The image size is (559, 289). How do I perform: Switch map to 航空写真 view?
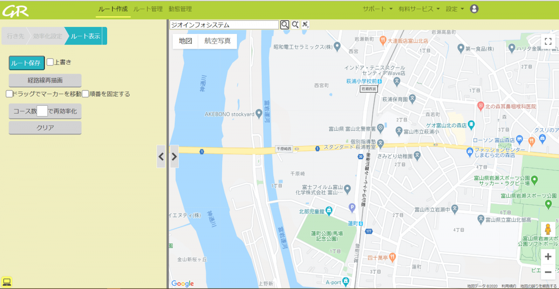pos(218,41)
